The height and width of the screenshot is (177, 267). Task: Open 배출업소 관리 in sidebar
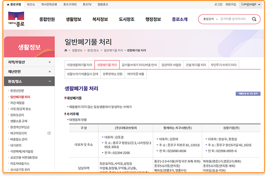pyautogui.click(x=19, y=139)
